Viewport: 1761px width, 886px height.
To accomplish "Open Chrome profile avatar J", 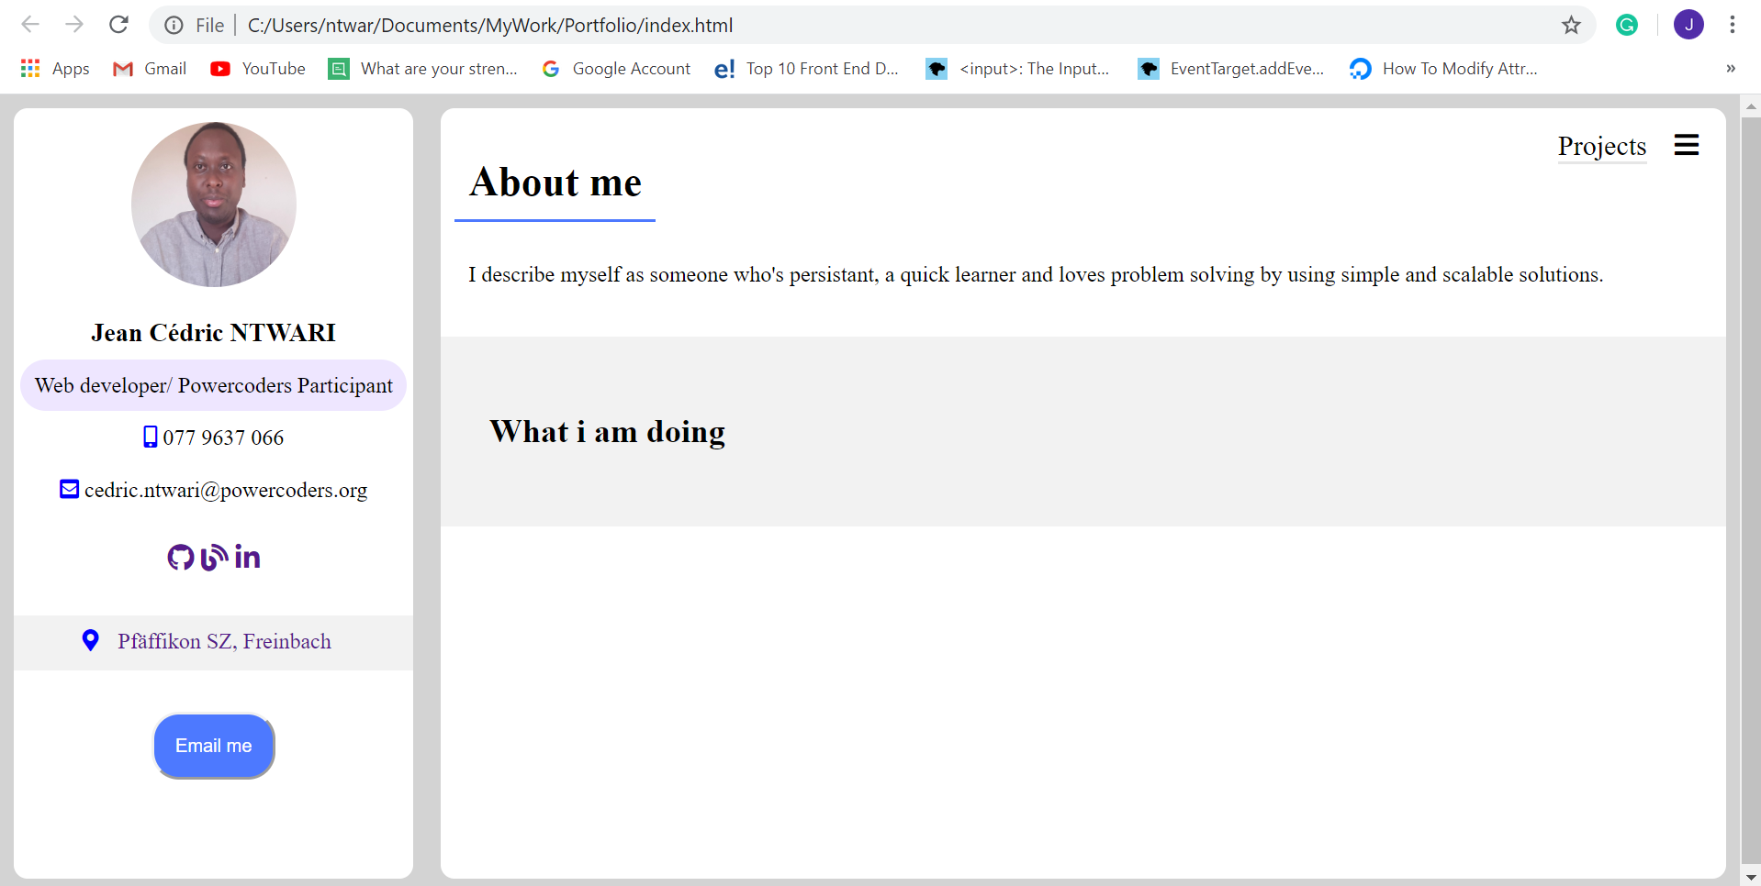I will click(1688, 25).
